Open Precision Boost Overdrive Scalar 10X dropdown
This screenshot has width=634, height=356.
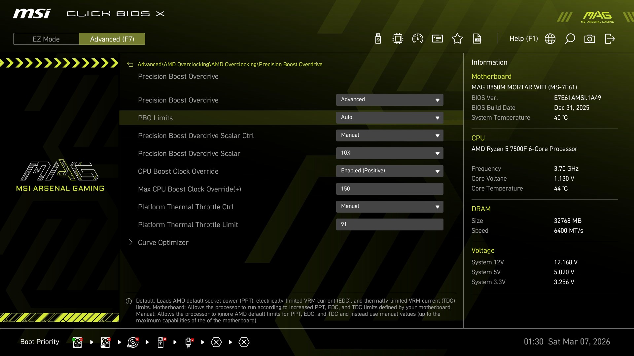[390, 153]
